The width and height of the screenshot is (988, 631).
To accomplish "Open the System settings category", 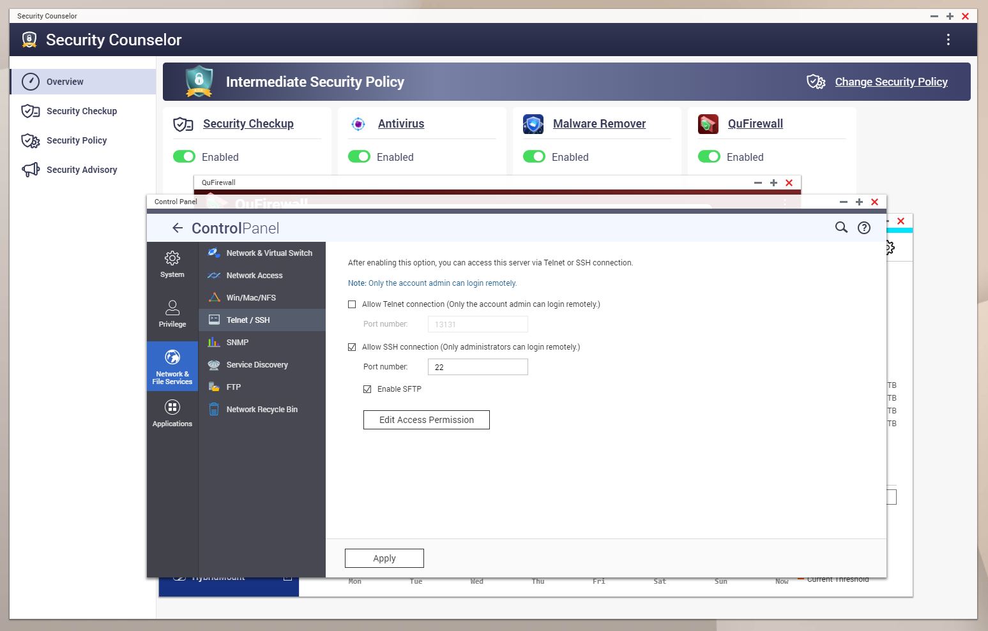I will [x=172, y=264].
